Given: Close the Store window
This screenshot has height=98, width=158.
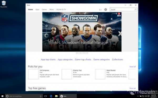Looking at the screenshot, I should tap(136, 5).
